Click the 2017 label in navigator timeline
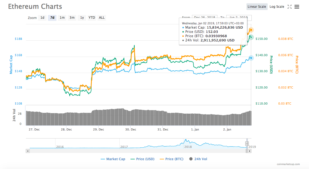 point(124,147)
